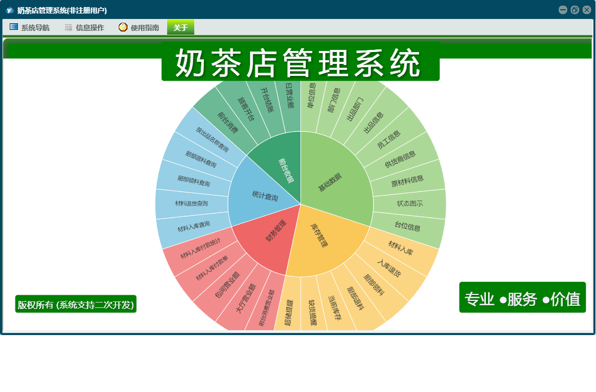Image resolution: width=596 pixels, height=392 pixels.
Task: Open 单位信息 in the wheel
Action: point(311,97)
